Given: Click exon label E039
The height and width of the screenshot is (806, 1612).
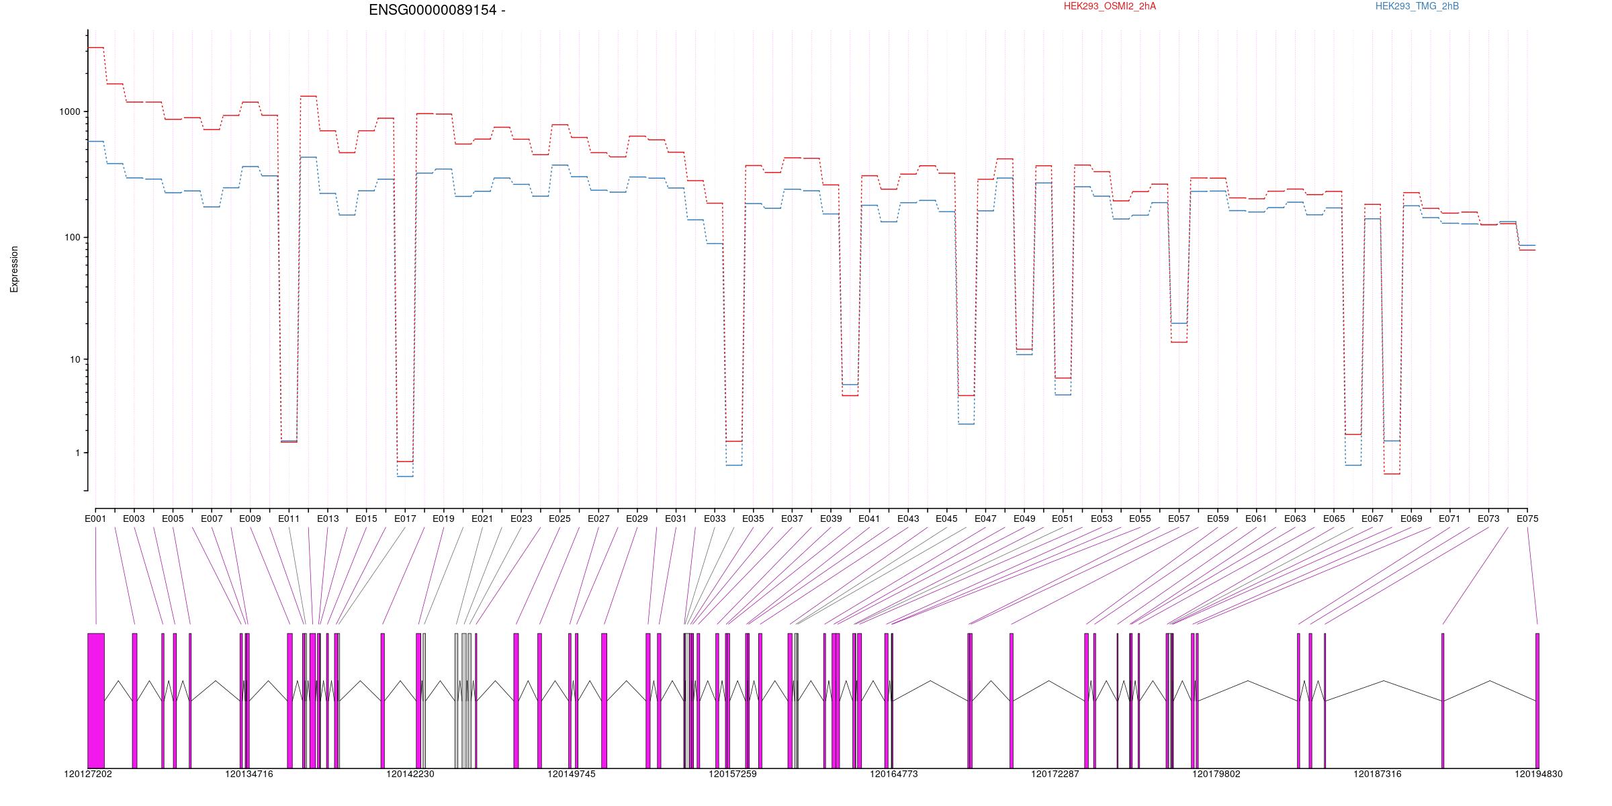Looking at the screenshot, I should tap(831, 519).
